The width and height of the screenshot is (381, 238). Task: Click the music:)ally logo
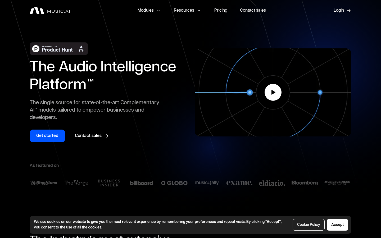[x=207, y=183]
